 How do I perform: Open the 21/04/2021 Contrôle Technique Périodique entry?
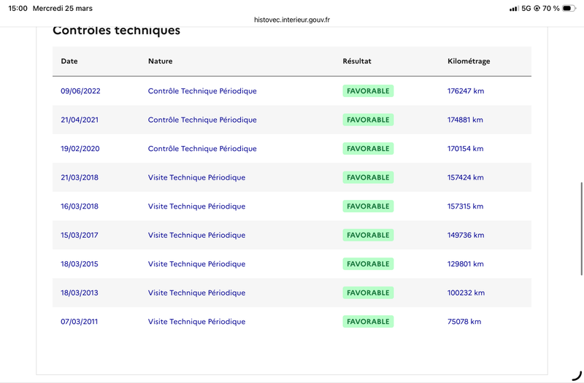click(x=202, y=120)
